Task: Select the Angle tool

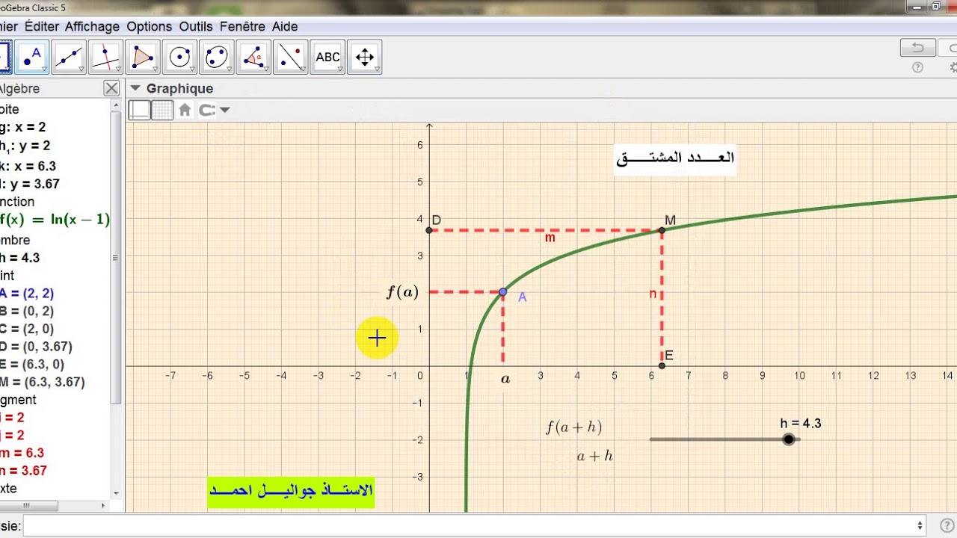Action: [x=253, y=57]
